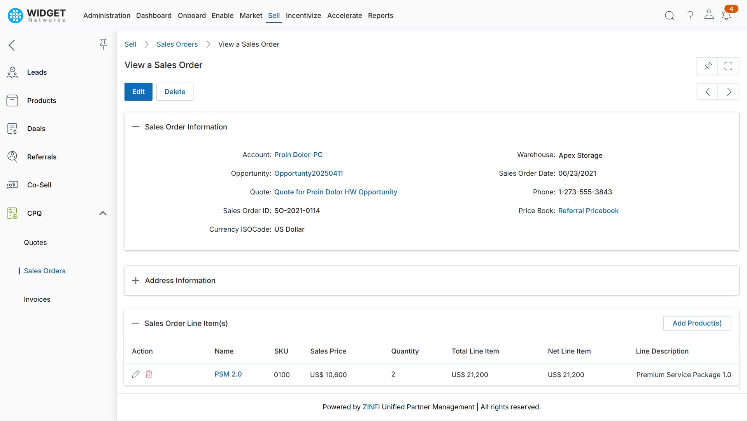
Task: Open the Referral Pricebook link
Action: (x=588, y=210)
